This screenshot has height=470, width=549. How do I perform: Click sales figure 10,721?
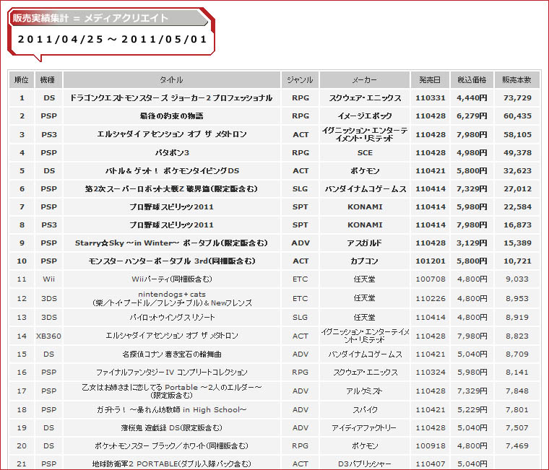coord(517,261)
